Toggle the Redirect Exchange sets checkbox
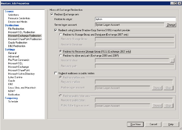182x130 pixels. point(52,14)
